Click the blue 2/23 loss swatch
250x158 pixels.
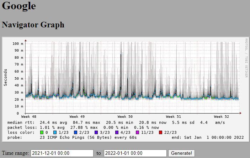tap(76, 132)
